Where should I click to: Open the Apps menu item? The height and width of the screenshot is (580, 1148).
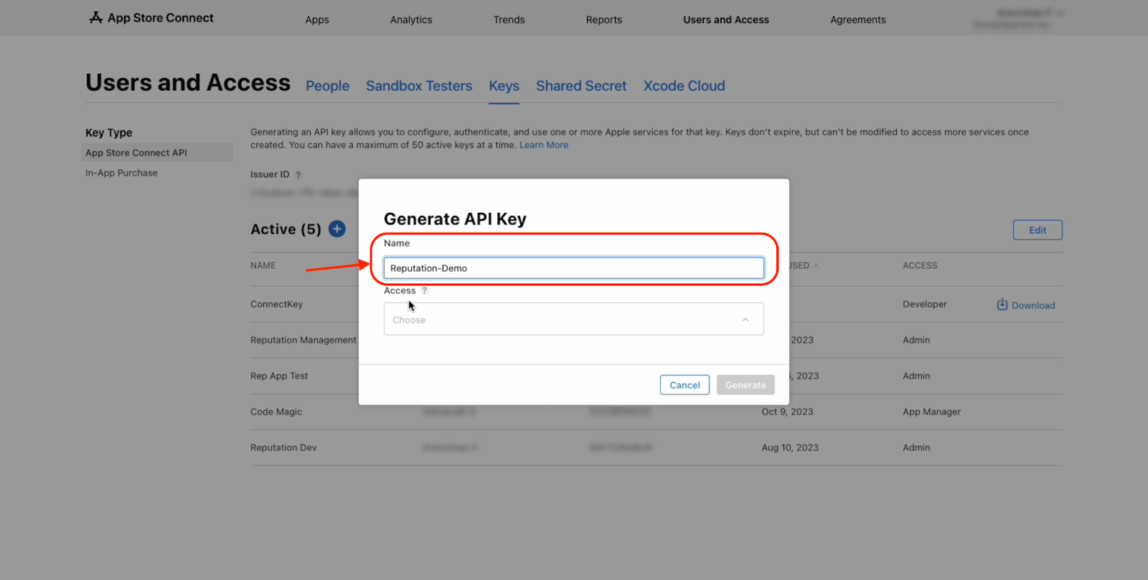[316, 20]
